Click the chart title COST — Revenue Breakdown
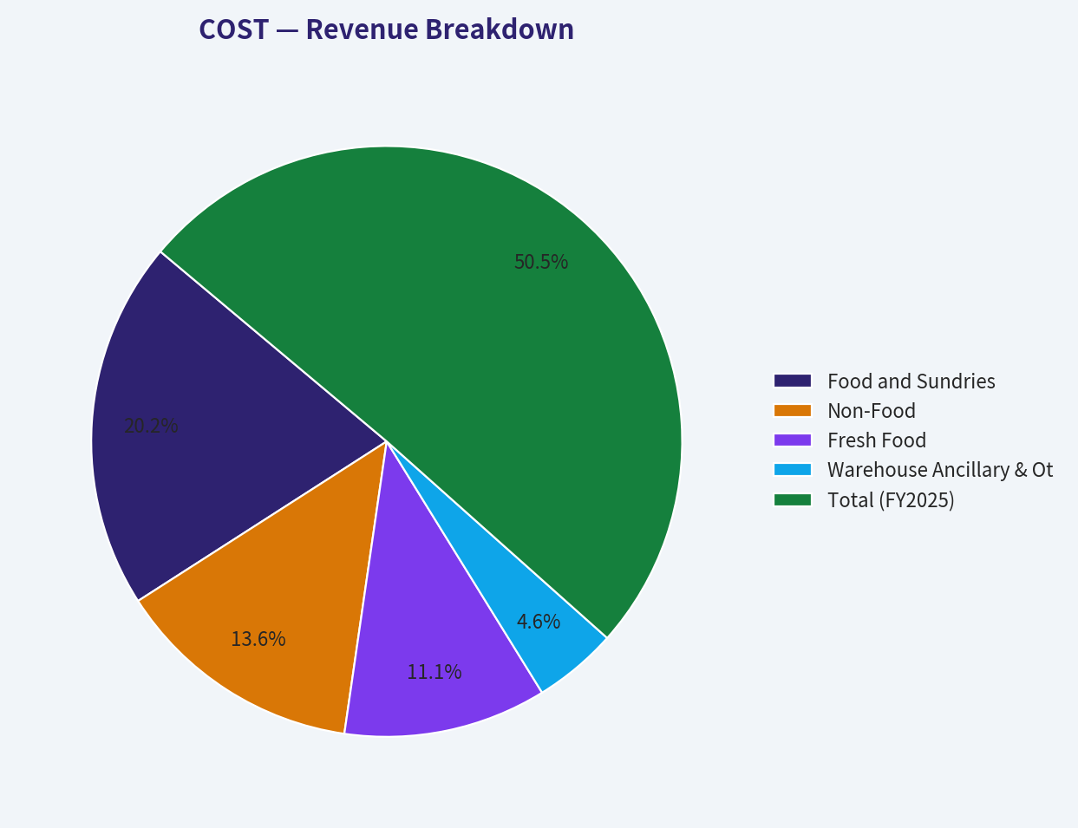This screenshot has height=828, width=1078. [x=386, y=29]
